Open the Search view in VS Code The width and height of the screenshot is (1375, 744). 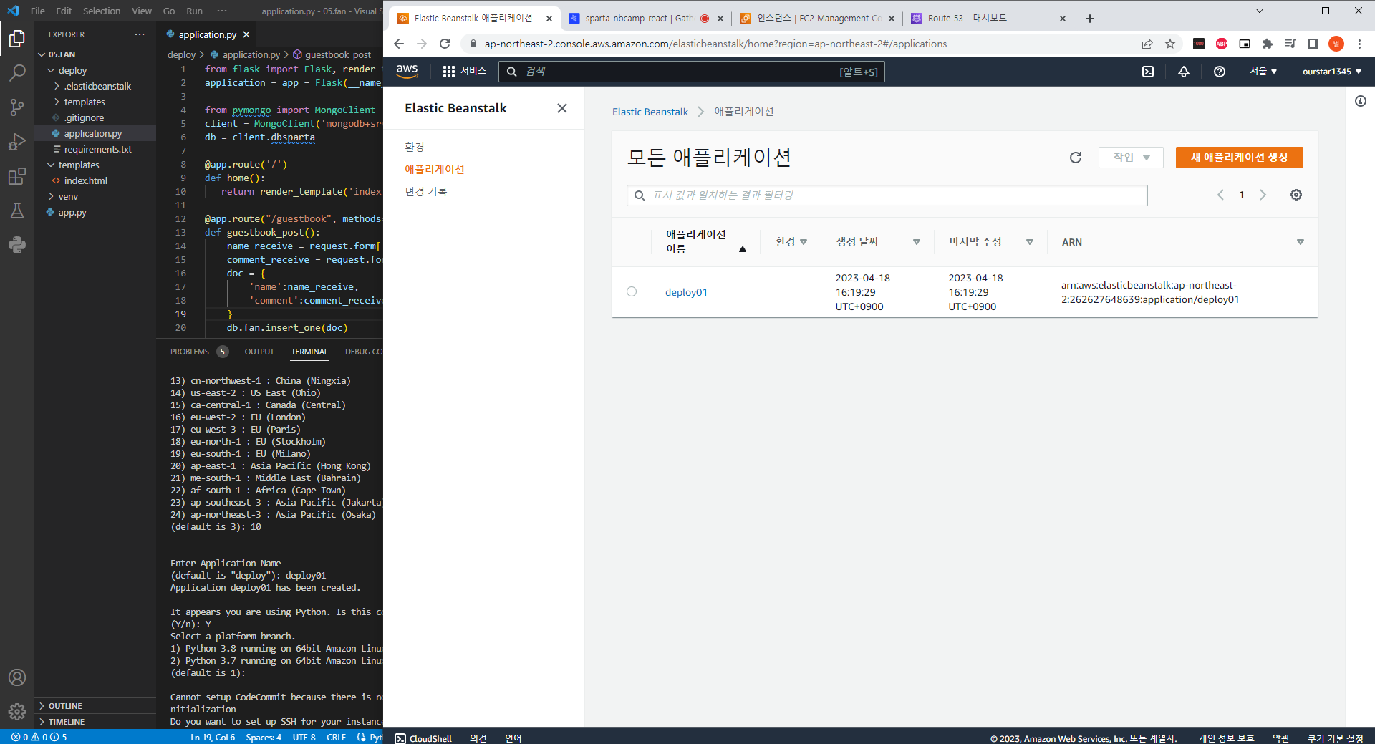tap(17, 73)
